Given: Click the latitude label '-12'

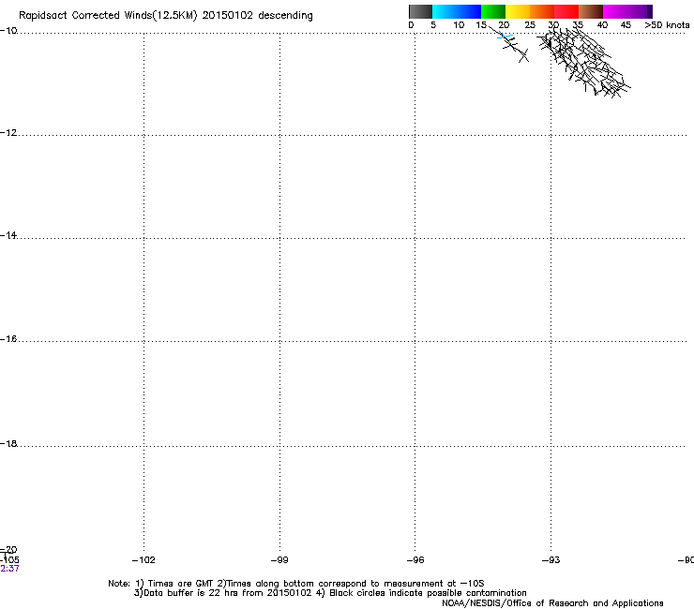Looking at the screenshot, I should point(8,132).
